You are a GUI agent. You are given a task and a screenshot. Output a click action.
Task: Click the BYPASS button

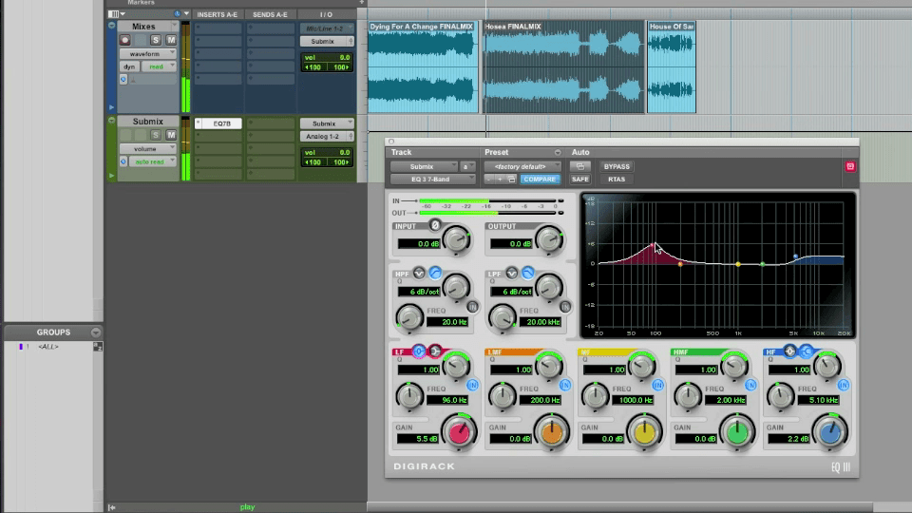coord(617,166)
